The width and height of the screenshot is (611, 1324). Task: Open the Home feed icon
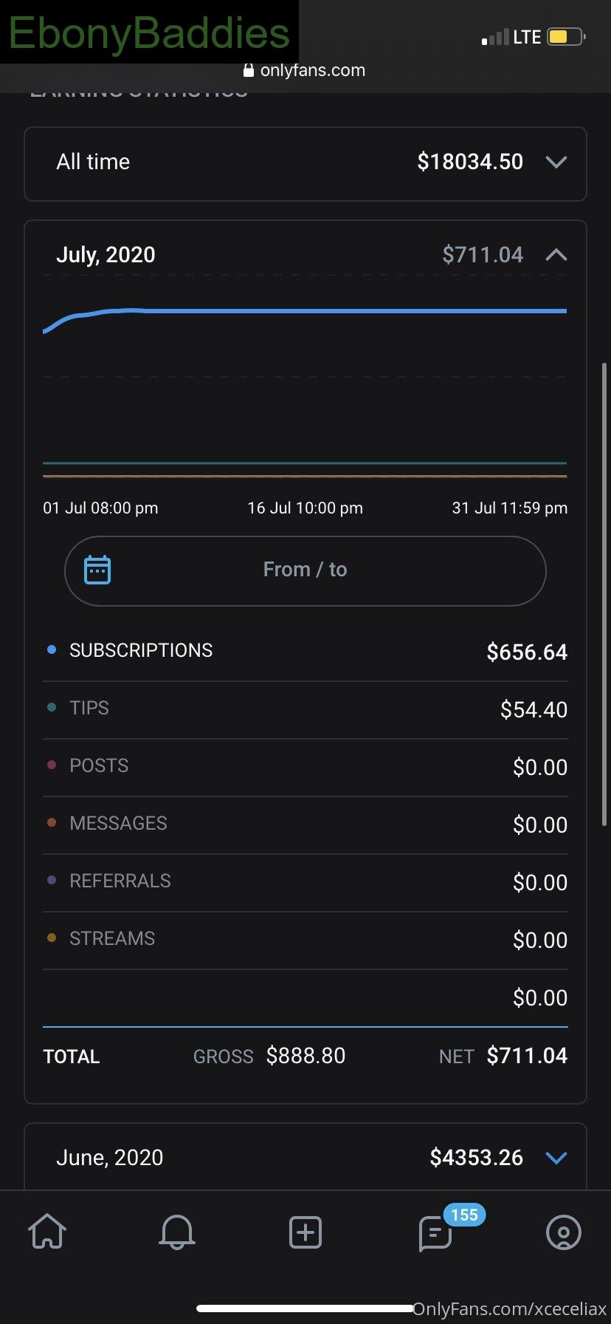tap(47, 1232)
